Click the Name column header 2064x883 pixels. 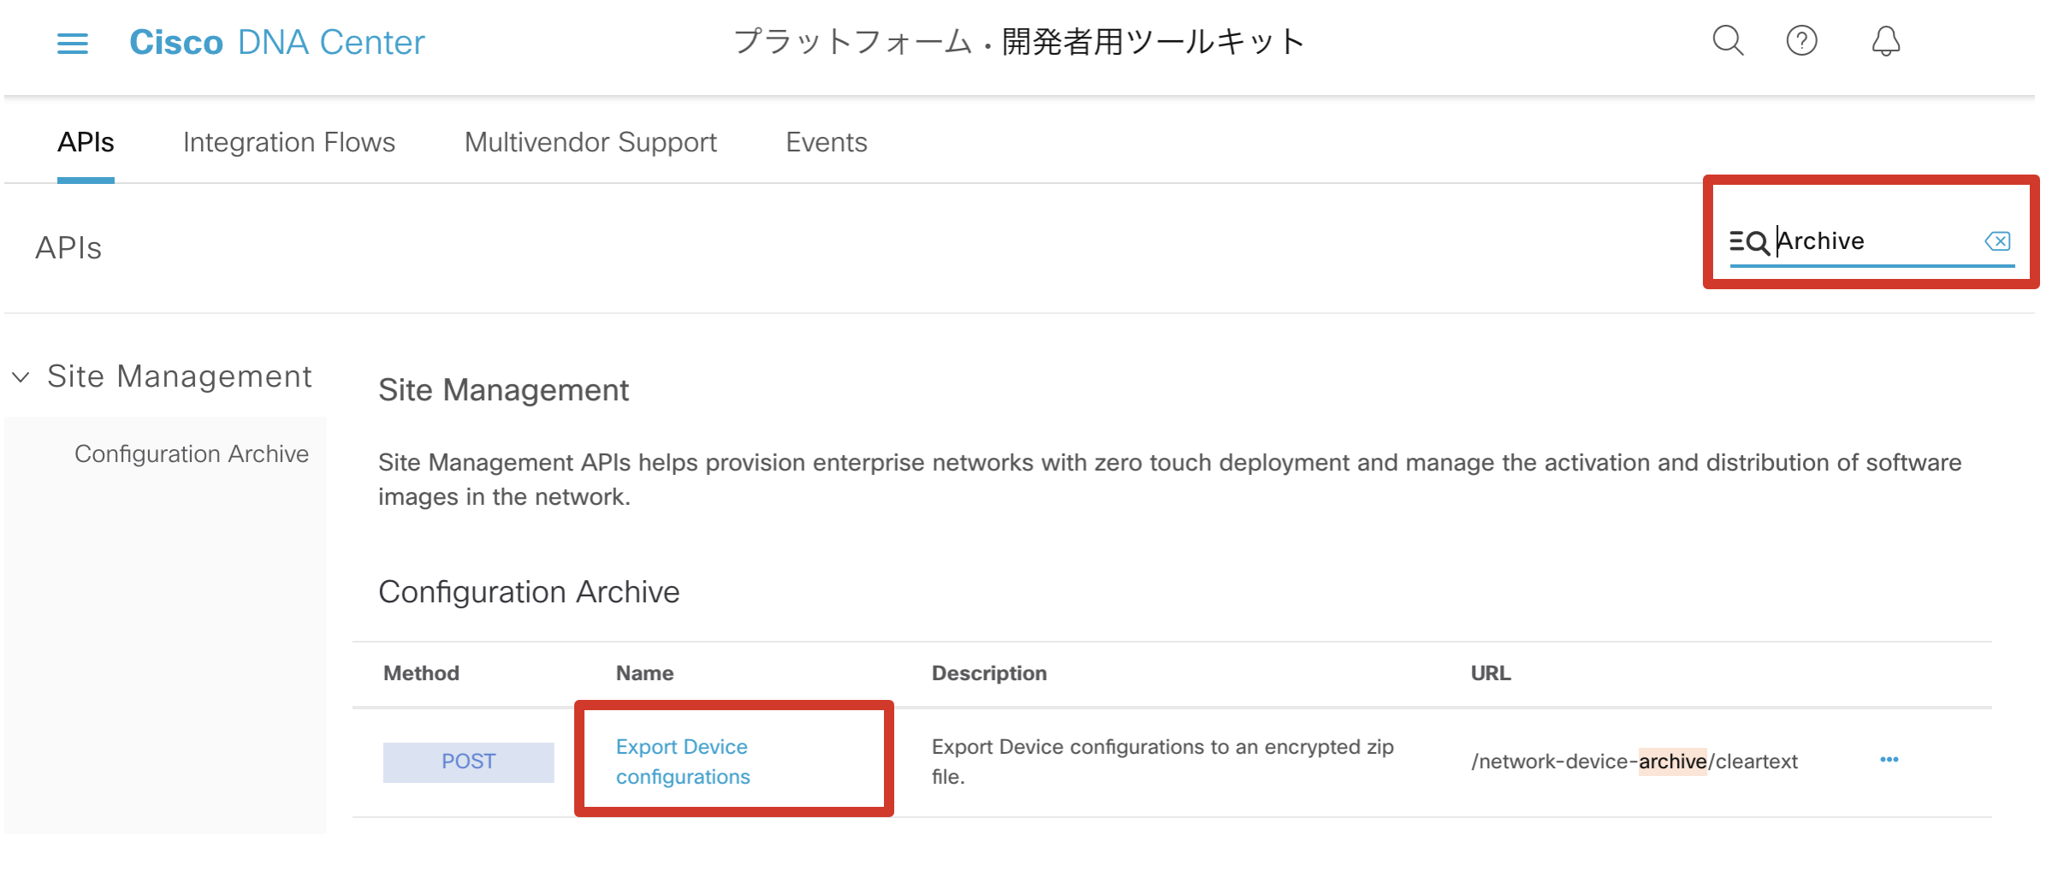pyautogui.click(x=644, y=673)
